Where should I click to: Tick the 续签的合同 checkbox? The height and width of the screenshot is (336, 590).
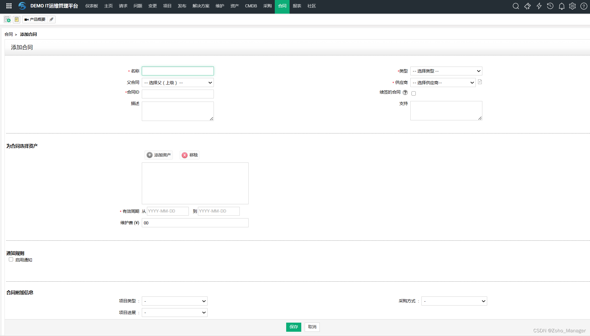tap(414, 93)
